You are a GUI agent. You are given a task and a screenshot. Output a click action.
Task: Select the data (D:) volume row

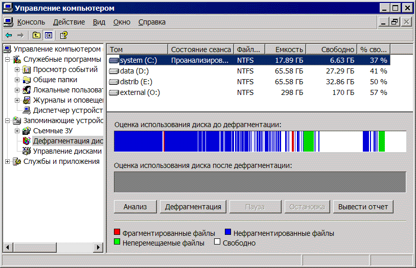pos(248,71)
